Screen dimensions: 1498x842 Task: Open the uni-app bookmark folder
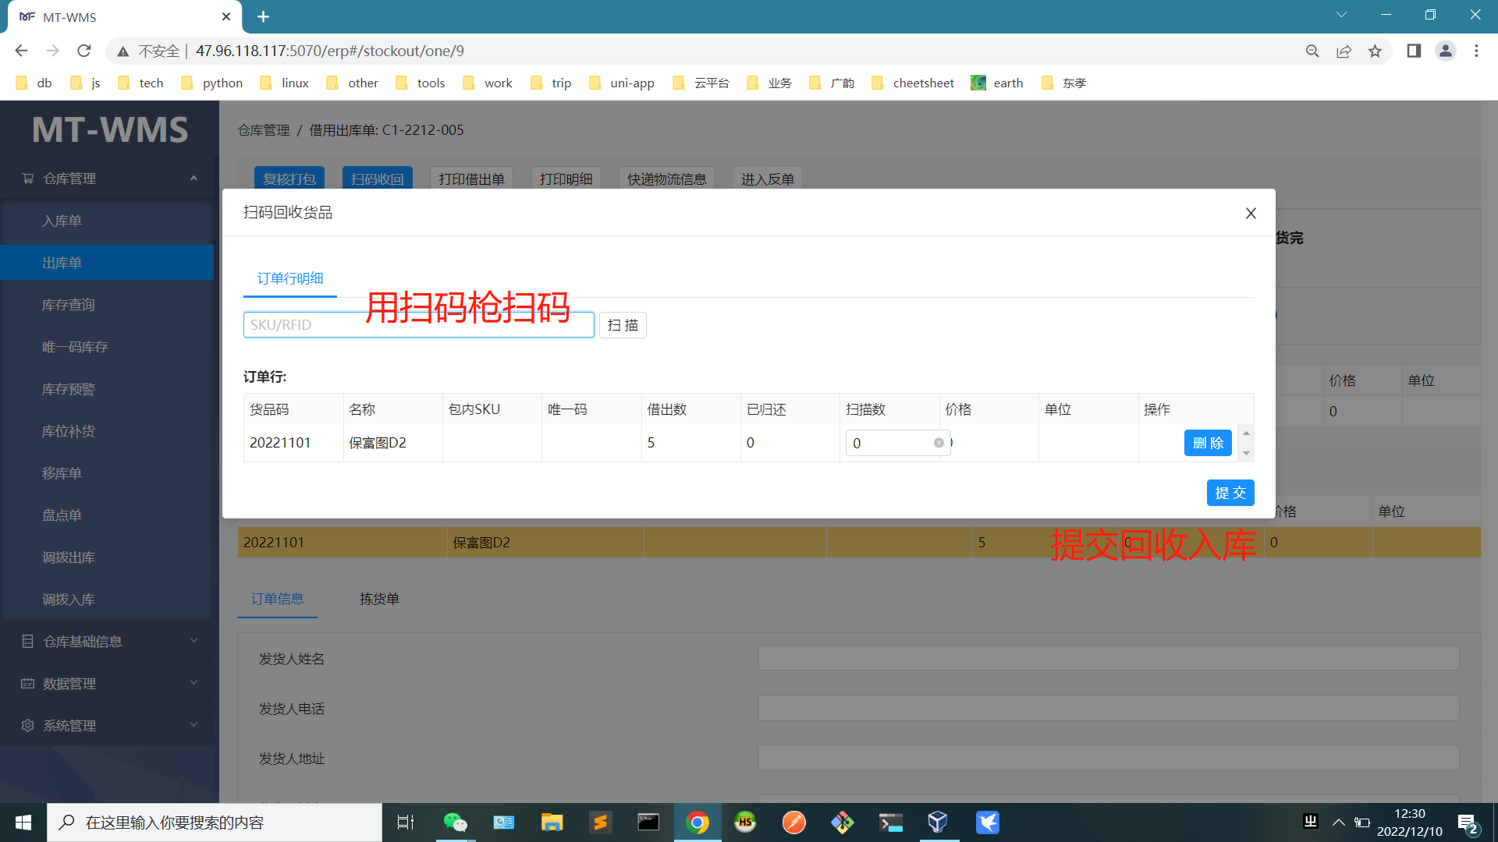(x=622, y=83)
